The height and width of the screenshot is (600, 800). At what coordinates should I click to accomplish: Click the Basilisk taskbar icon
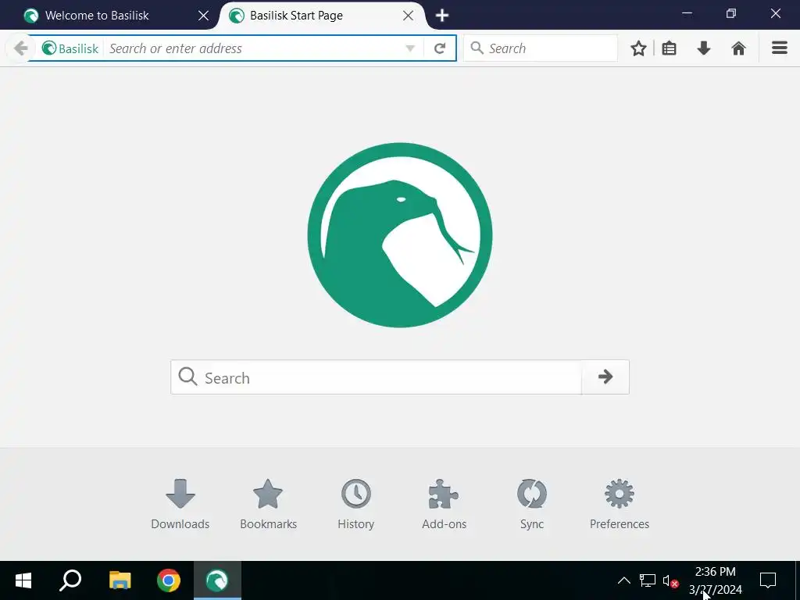point(217,580)
